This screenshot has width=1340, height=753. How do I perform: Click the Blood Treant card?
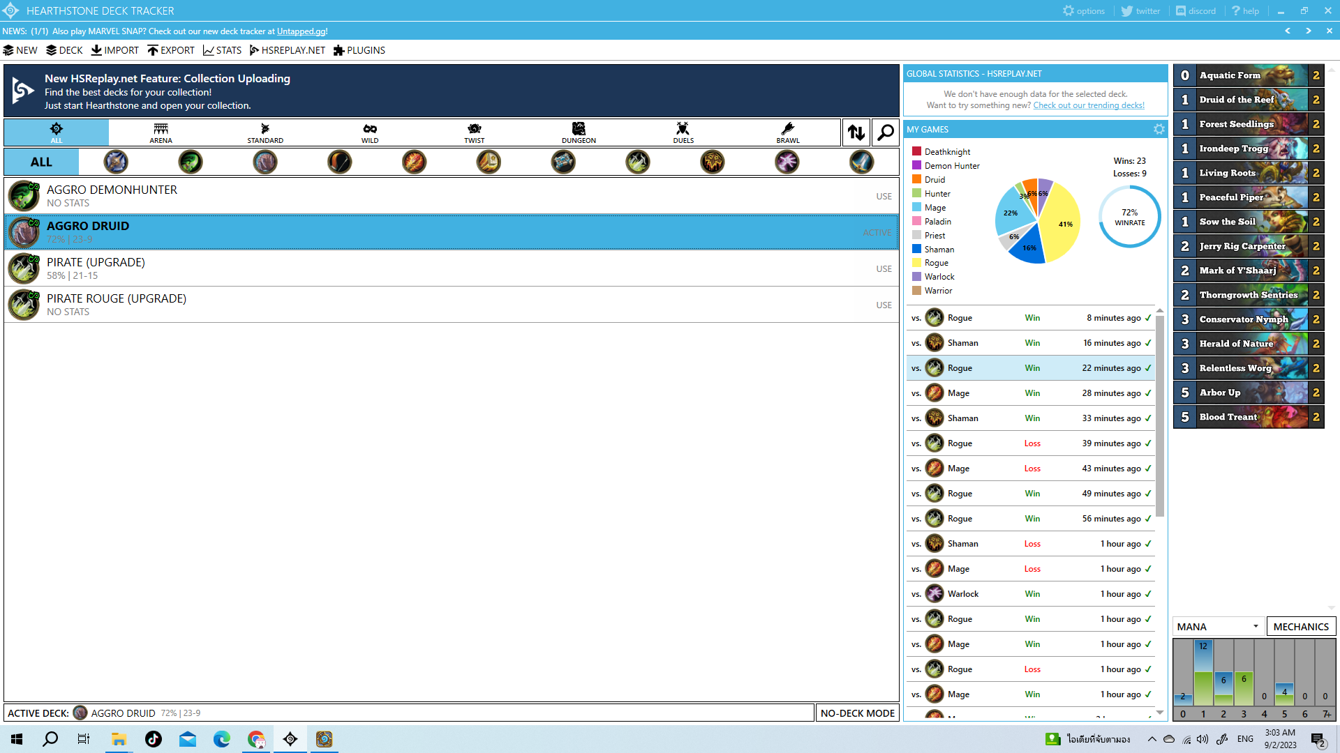(x=1249, y=417)
